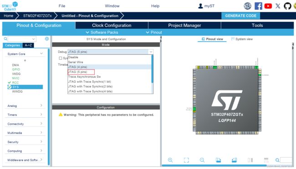Choose JTAG with Trace Synchro(1 bit)

point(109,82)
